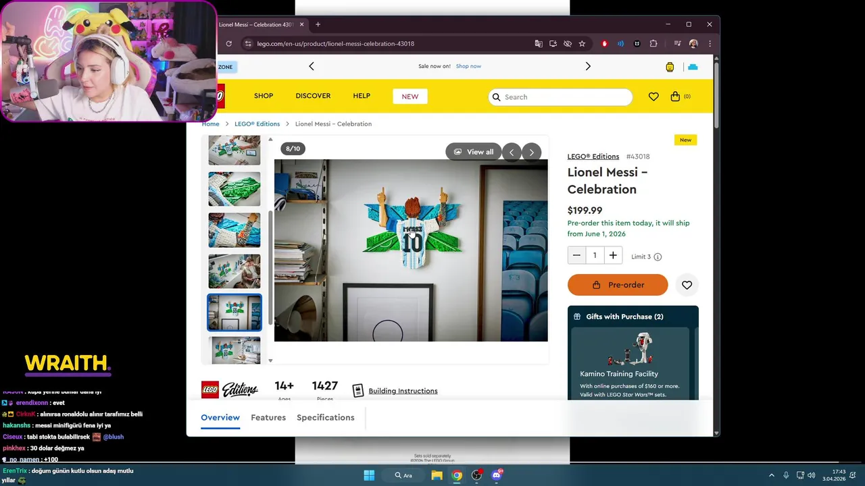Open a new browser tab with plus
Image resolution: width=865 pixels, height=486 pixels.
pos(318,24)
